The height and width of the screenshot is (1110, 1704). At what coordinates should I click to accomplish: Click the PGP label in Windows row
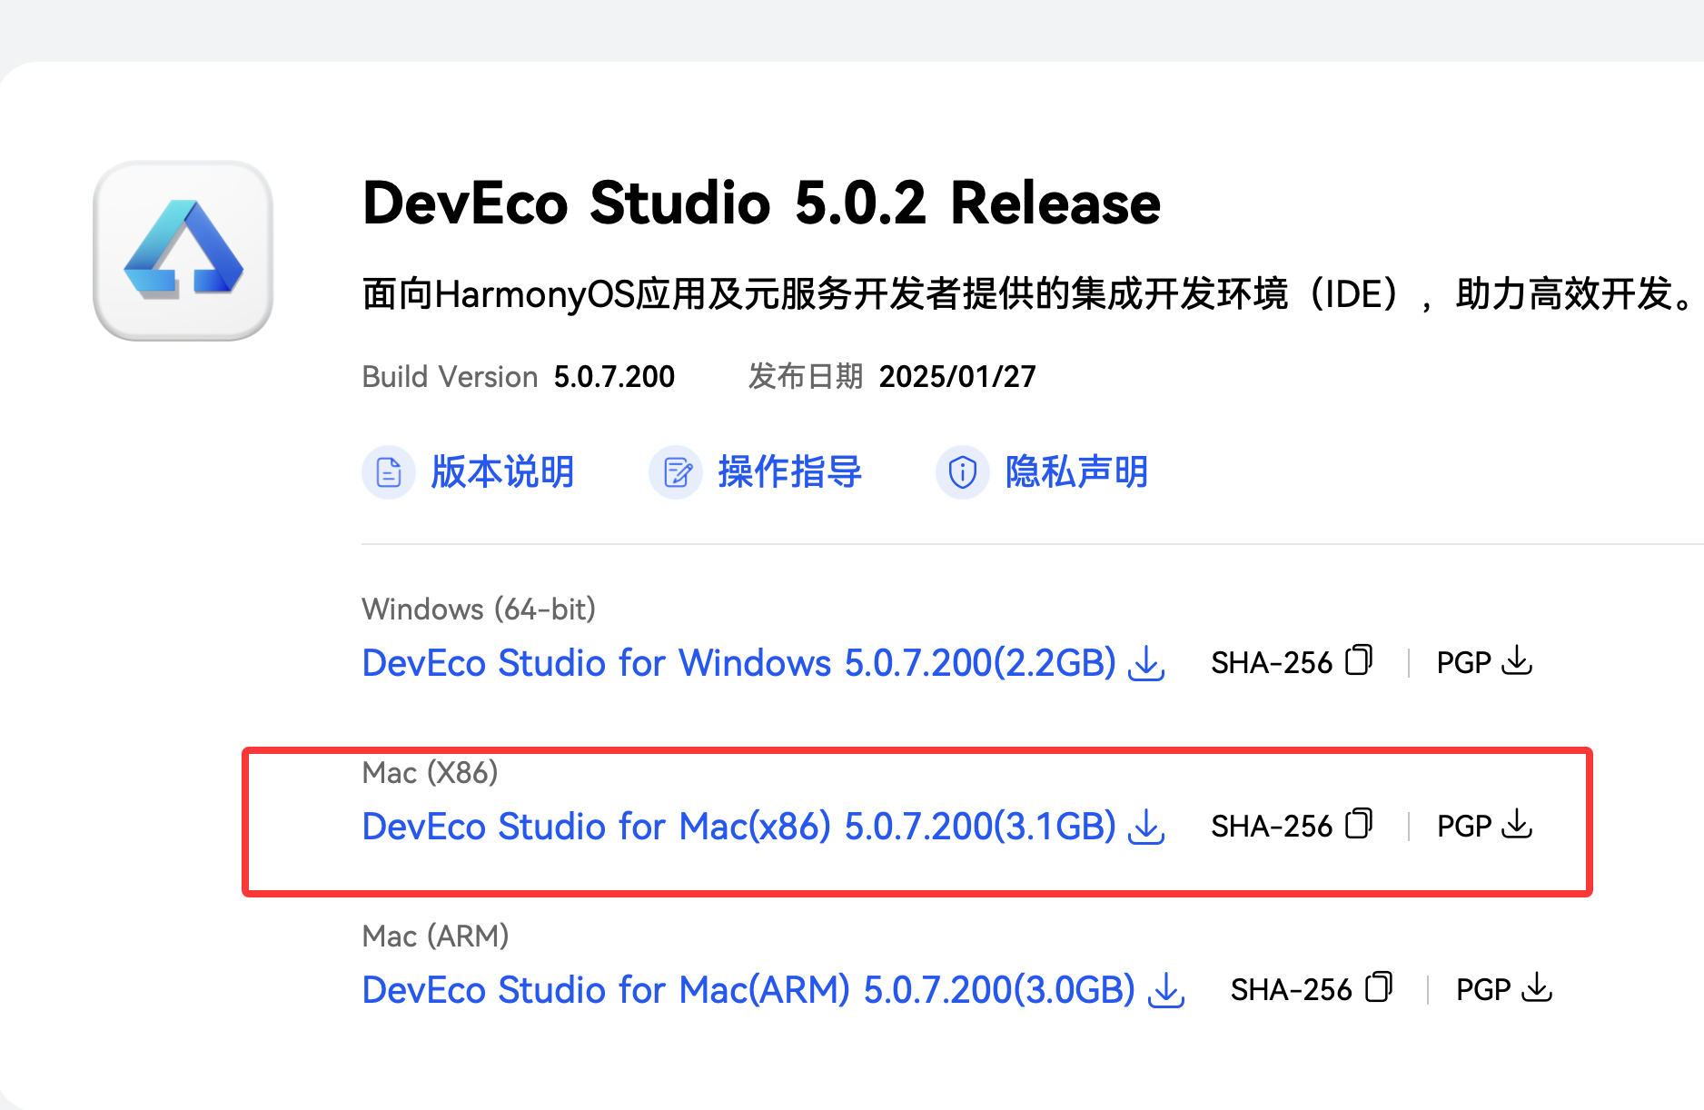[1464, 663]
